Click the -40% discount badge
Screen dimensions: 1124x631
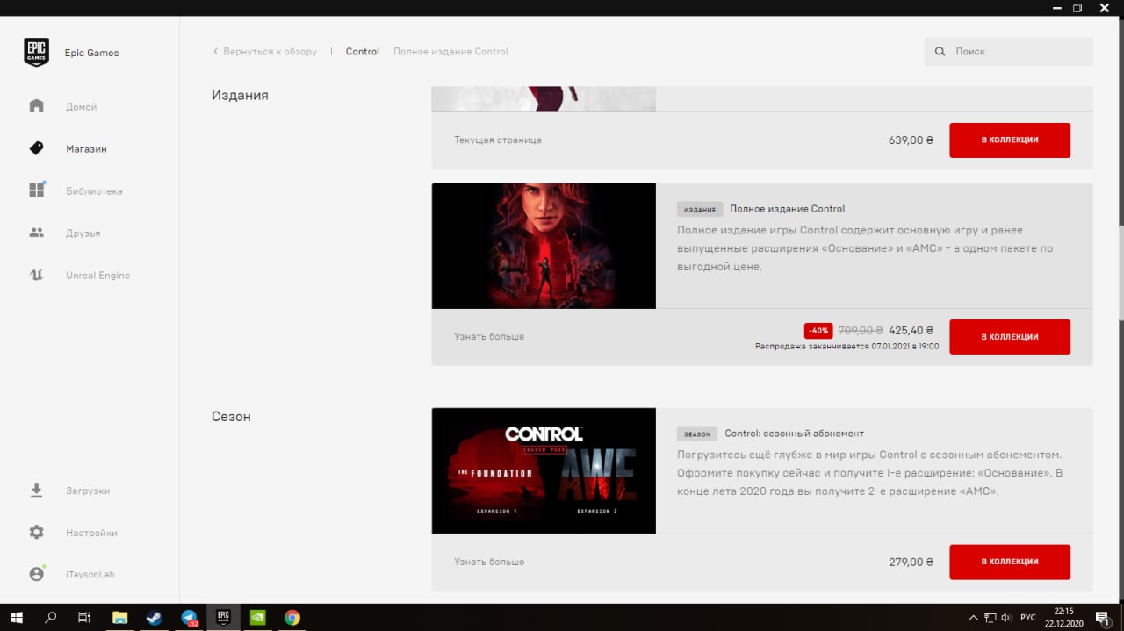[818, 331]
